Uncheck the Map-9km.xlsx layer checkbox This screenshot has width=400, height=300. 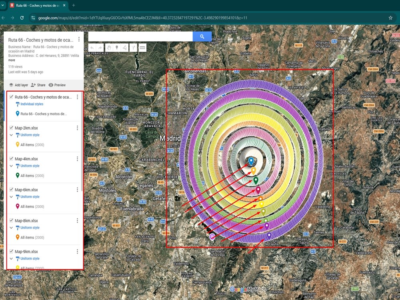[x=11, y=252]
